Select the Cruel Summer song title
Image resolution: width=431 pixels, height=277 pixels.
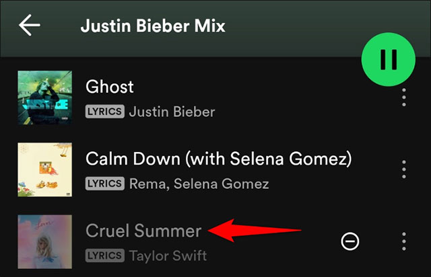[x=143, y=231]
